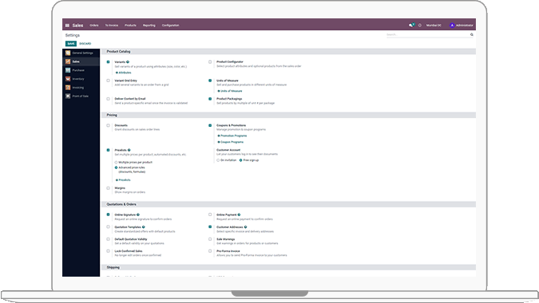Open the clock activities icon
This screenshot has width=539, height=303.
coord(420,26)
